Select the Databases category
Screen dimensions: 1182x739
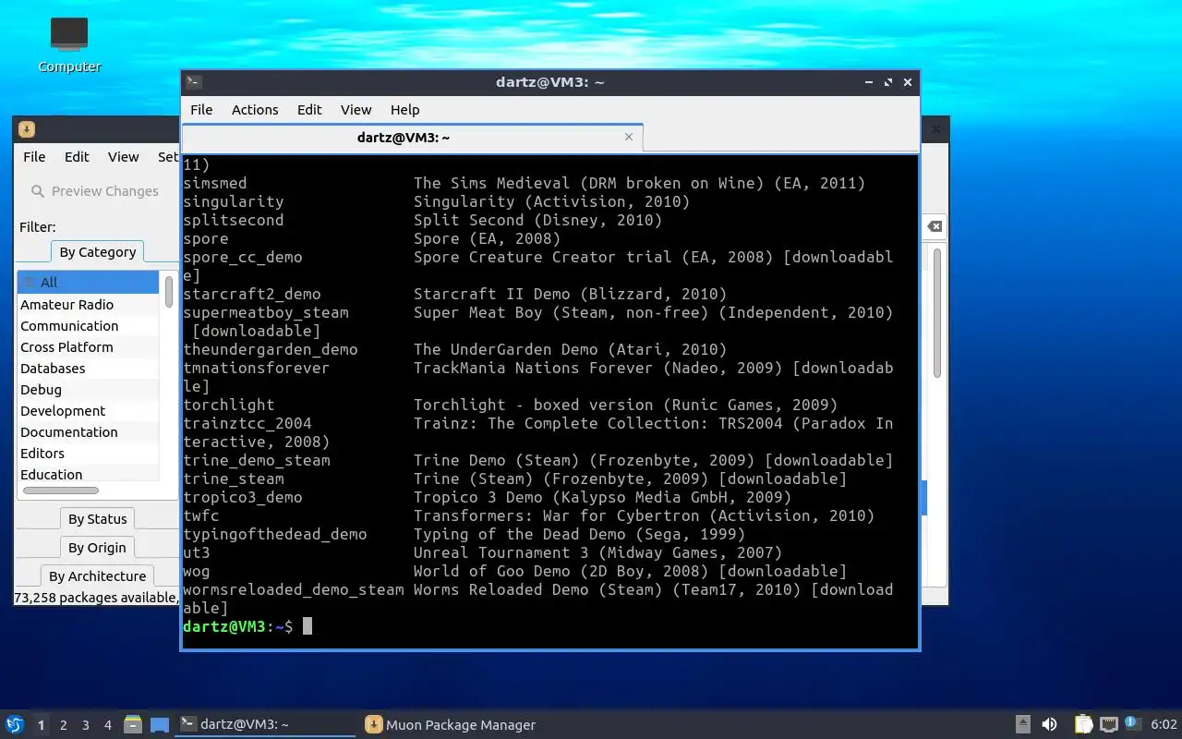88,368
